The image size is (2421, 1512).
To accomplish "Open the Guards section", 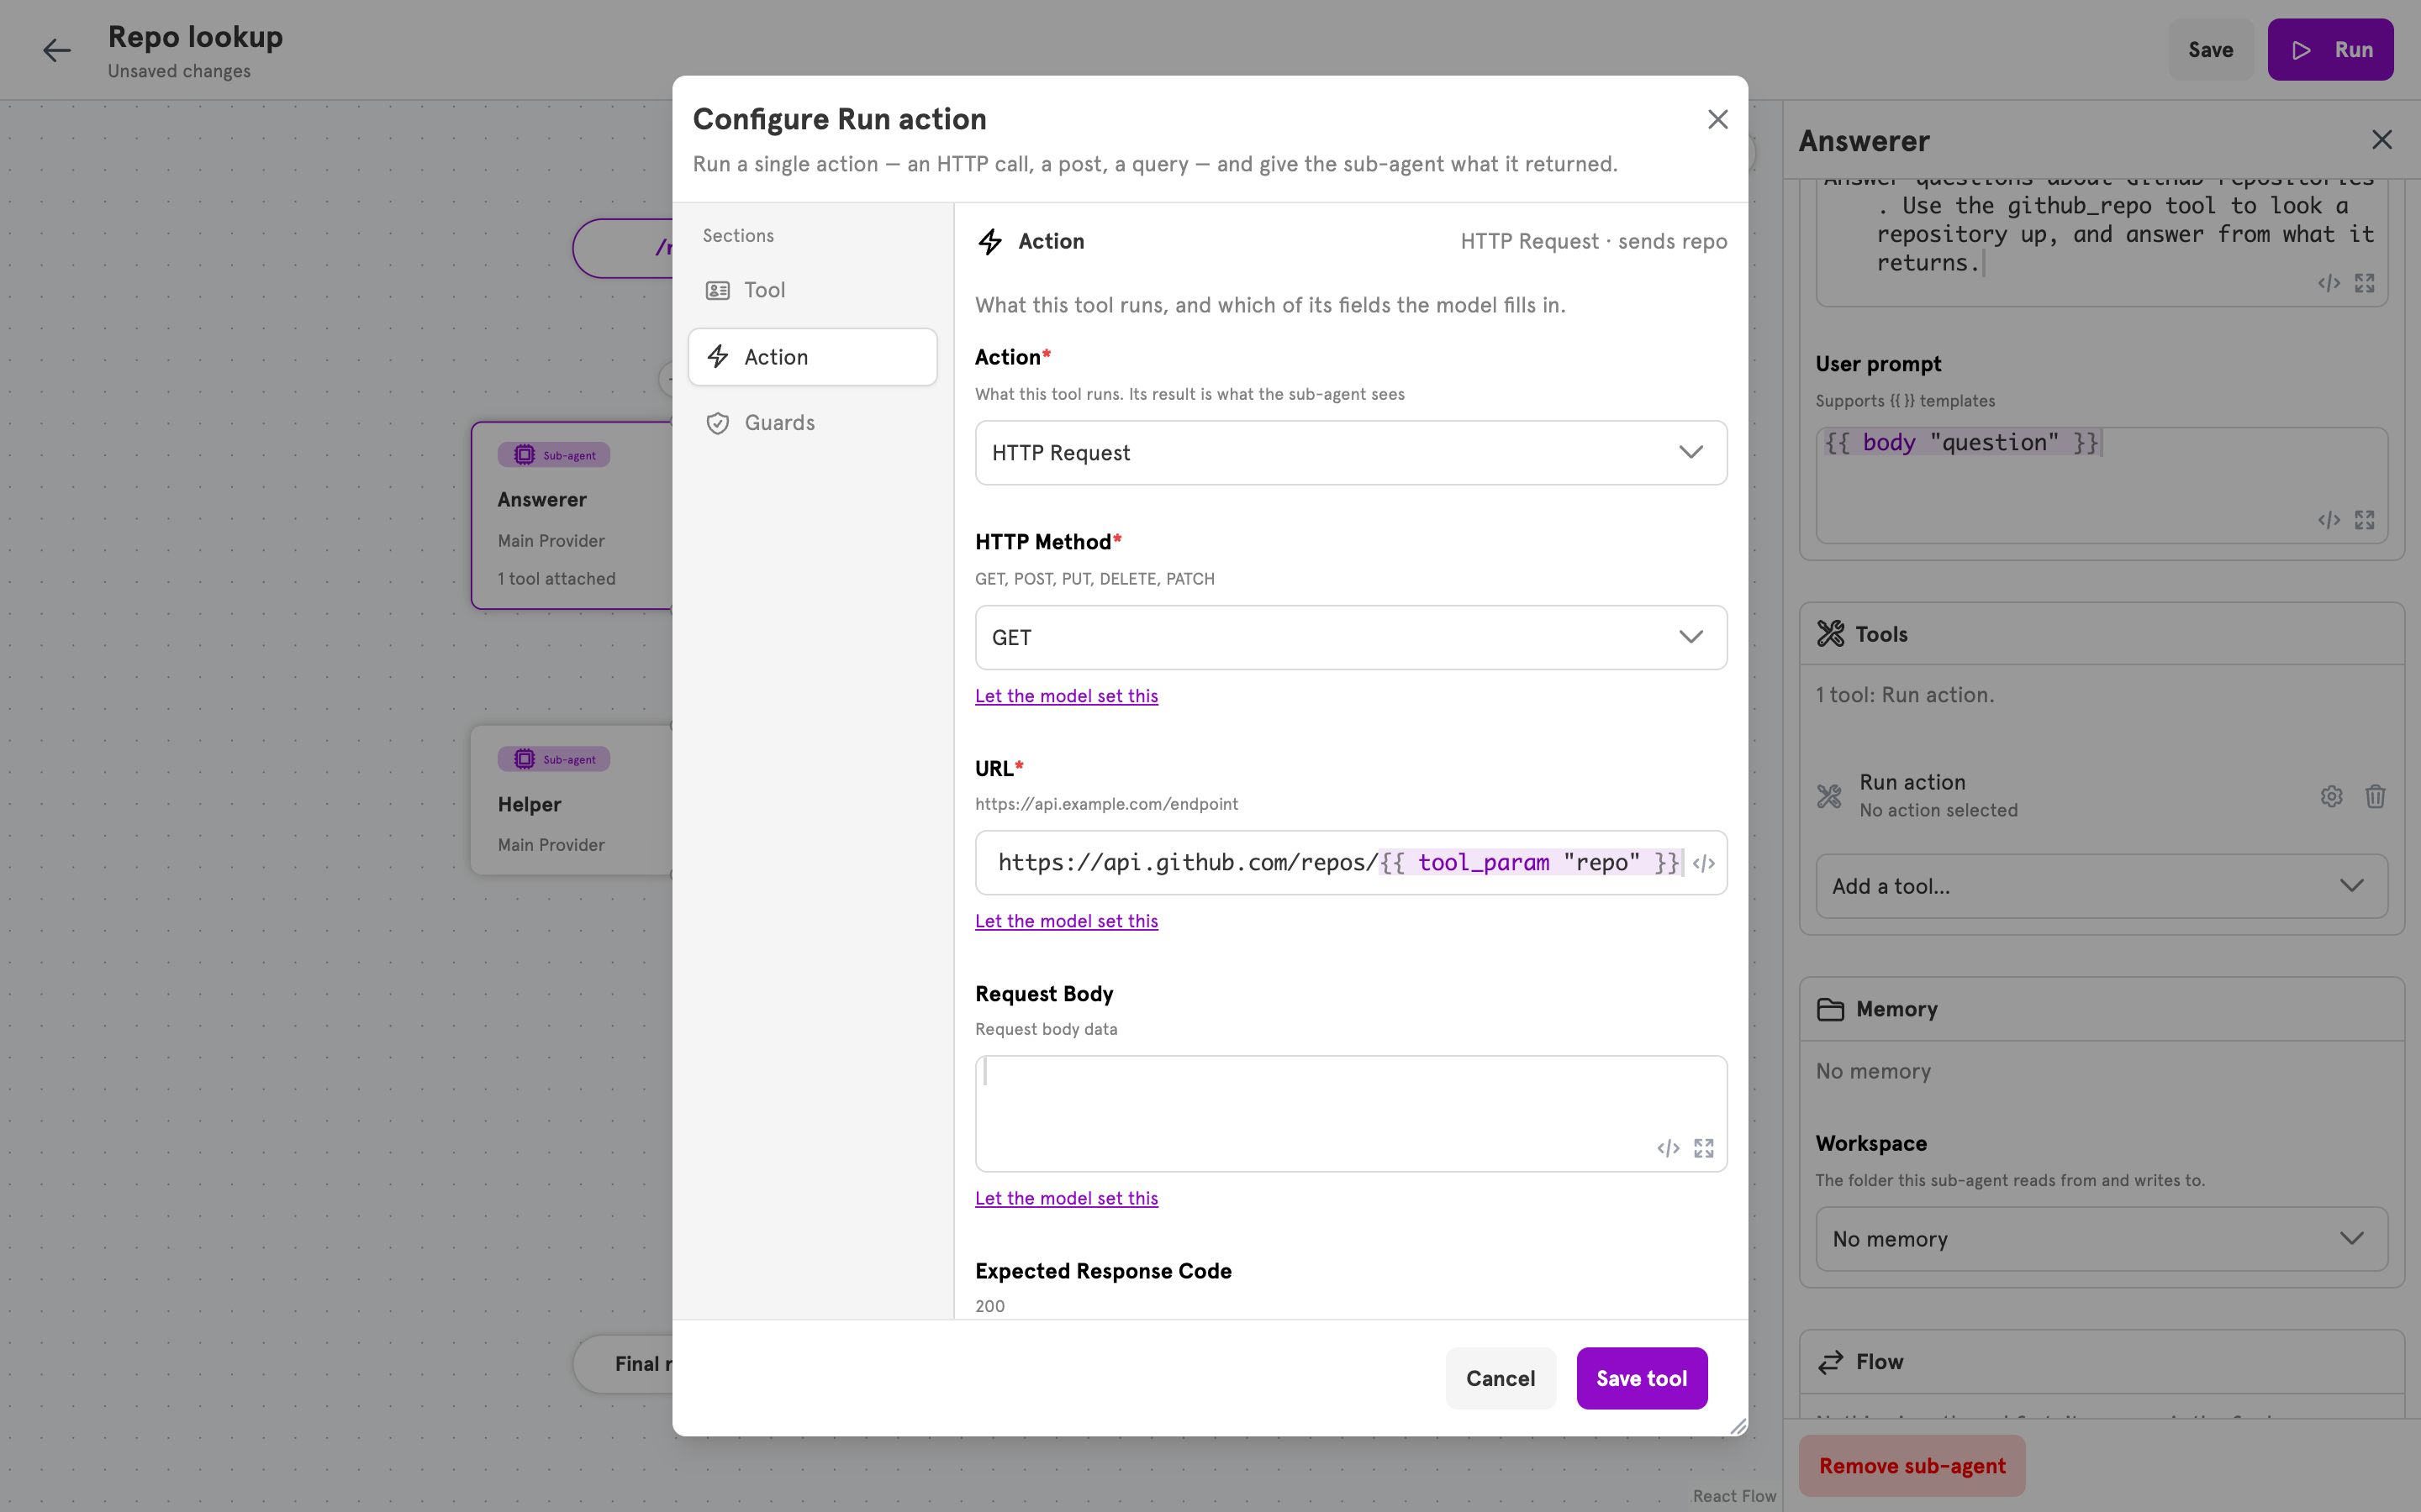I will [x=812, y=423].
